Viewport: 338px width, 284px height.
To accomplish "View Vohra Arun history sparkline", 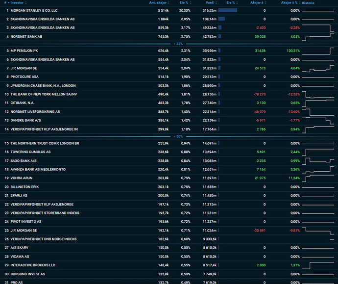I will (x=318, y=178).
